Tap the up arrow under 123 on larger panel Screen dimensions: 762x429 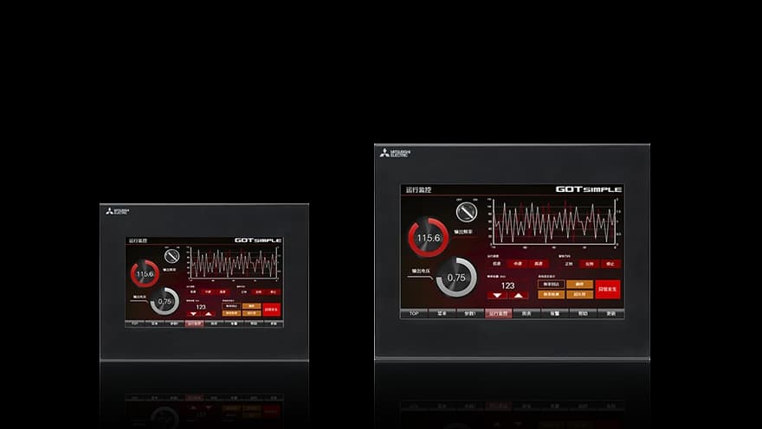point(519,295)
